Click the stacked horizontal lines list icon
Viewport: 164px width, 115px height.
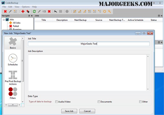pyautogui.click(x=60, y=11)
